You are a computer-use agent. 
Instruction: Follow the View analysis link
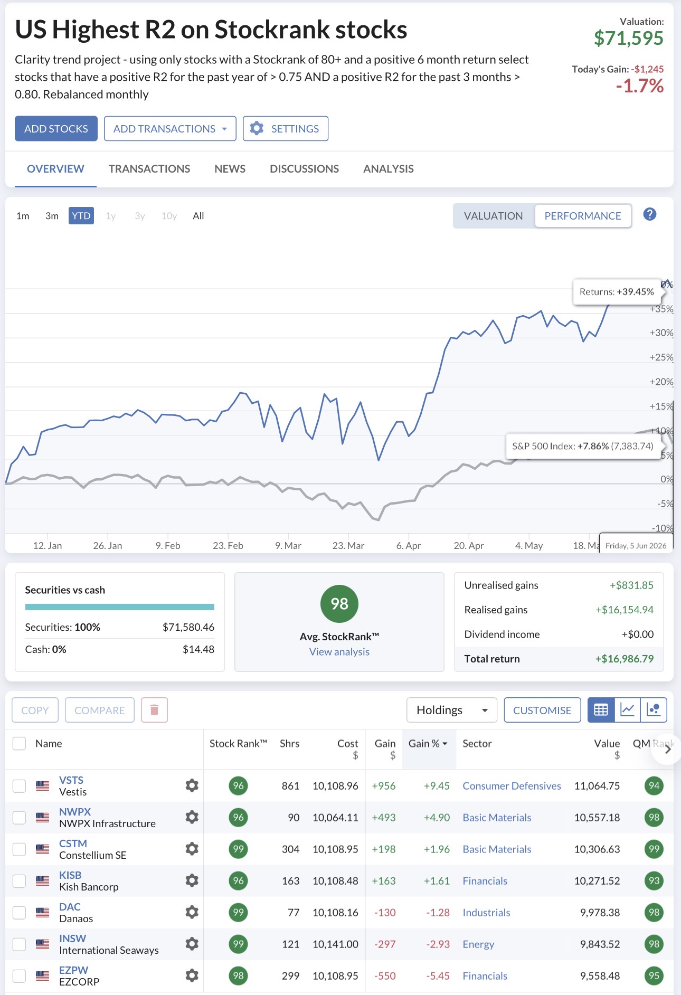[x=339, y=652]
